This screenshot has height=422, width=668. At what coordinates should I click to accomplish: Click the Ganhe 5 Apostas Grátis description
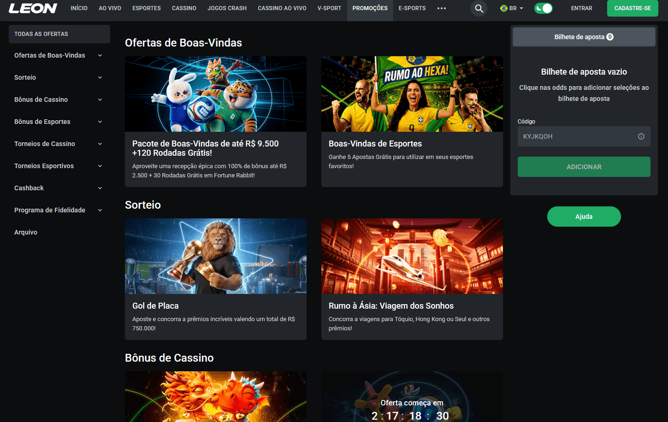click(x=401, y=161)
